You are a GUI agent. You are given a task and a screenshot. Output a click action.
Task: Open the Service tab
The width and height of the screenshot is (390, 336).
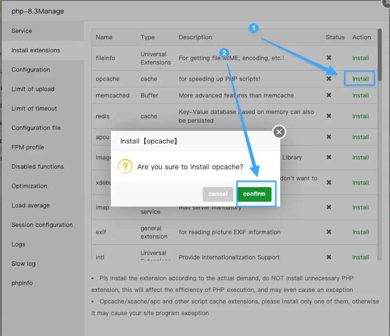tap(22, 31)
